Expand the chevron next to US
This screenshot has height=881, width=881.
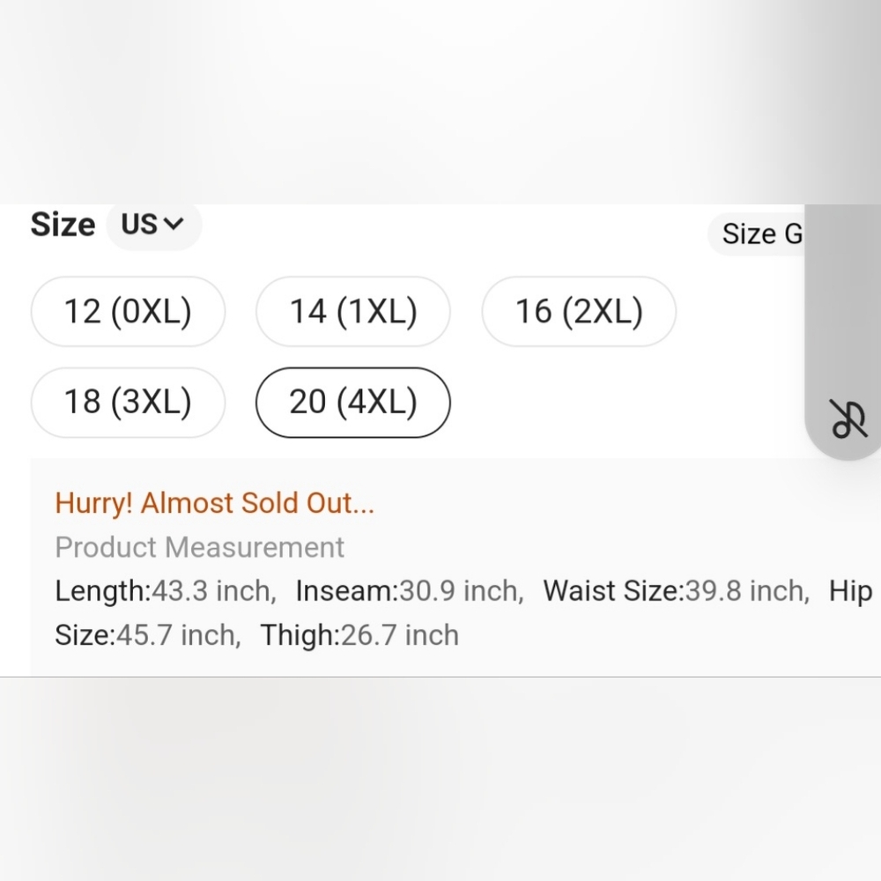click(x=174, y=224)
